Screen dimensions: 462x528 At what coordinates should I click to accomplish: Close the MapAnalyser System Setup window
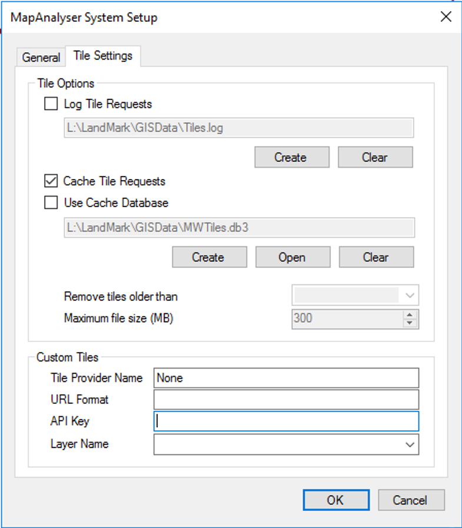coord(446,17)
